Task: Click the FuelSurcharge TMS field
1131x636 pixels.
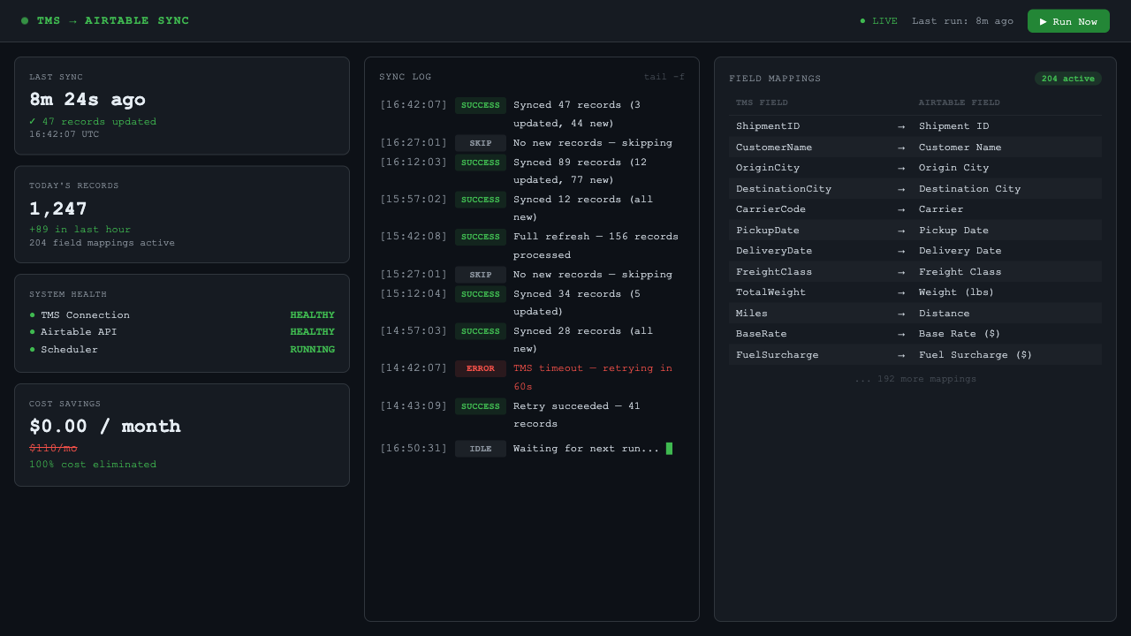Action: (778, 355)
